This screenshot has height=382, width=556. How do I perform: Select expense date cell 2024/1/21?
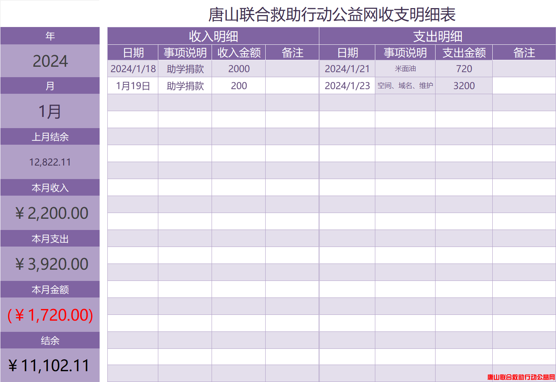pos(347,69)
